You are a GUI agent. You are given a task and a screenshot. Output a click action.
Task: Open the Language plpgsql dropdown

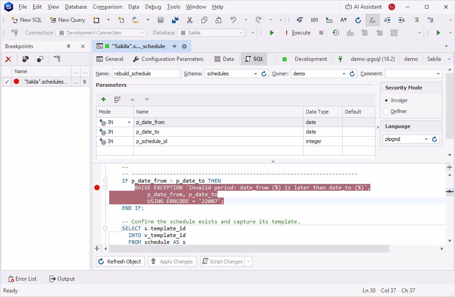426,139
